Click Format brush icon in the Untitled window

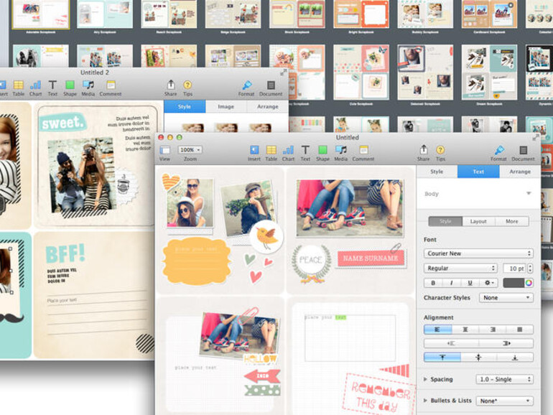click(498, 151)
